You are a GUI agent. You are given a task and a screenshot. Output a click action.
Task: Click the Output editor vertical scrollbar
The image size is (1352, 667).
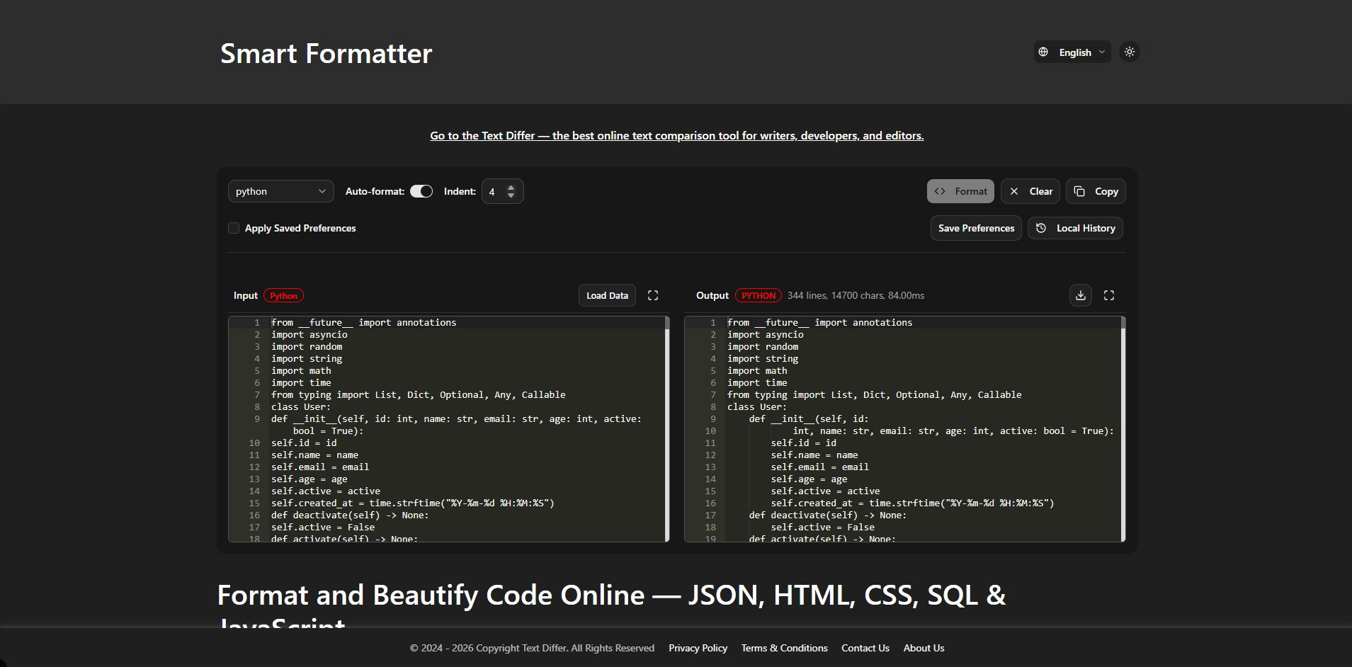(x=1123, y=429)
